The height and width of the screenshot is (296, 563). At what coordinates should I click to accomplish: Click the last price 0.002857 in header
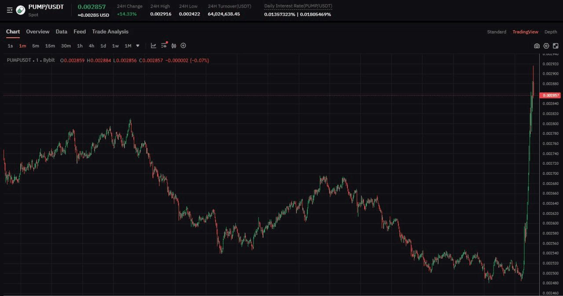pos(92,7)
